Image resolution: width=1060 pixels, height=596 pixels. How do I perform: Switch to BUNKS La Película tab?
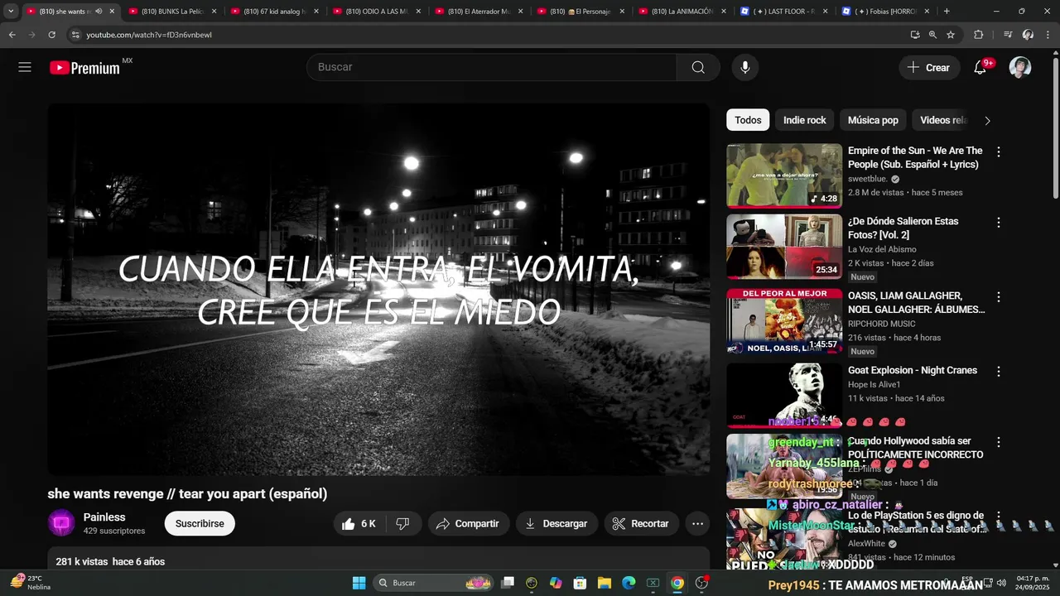[172, 12]
